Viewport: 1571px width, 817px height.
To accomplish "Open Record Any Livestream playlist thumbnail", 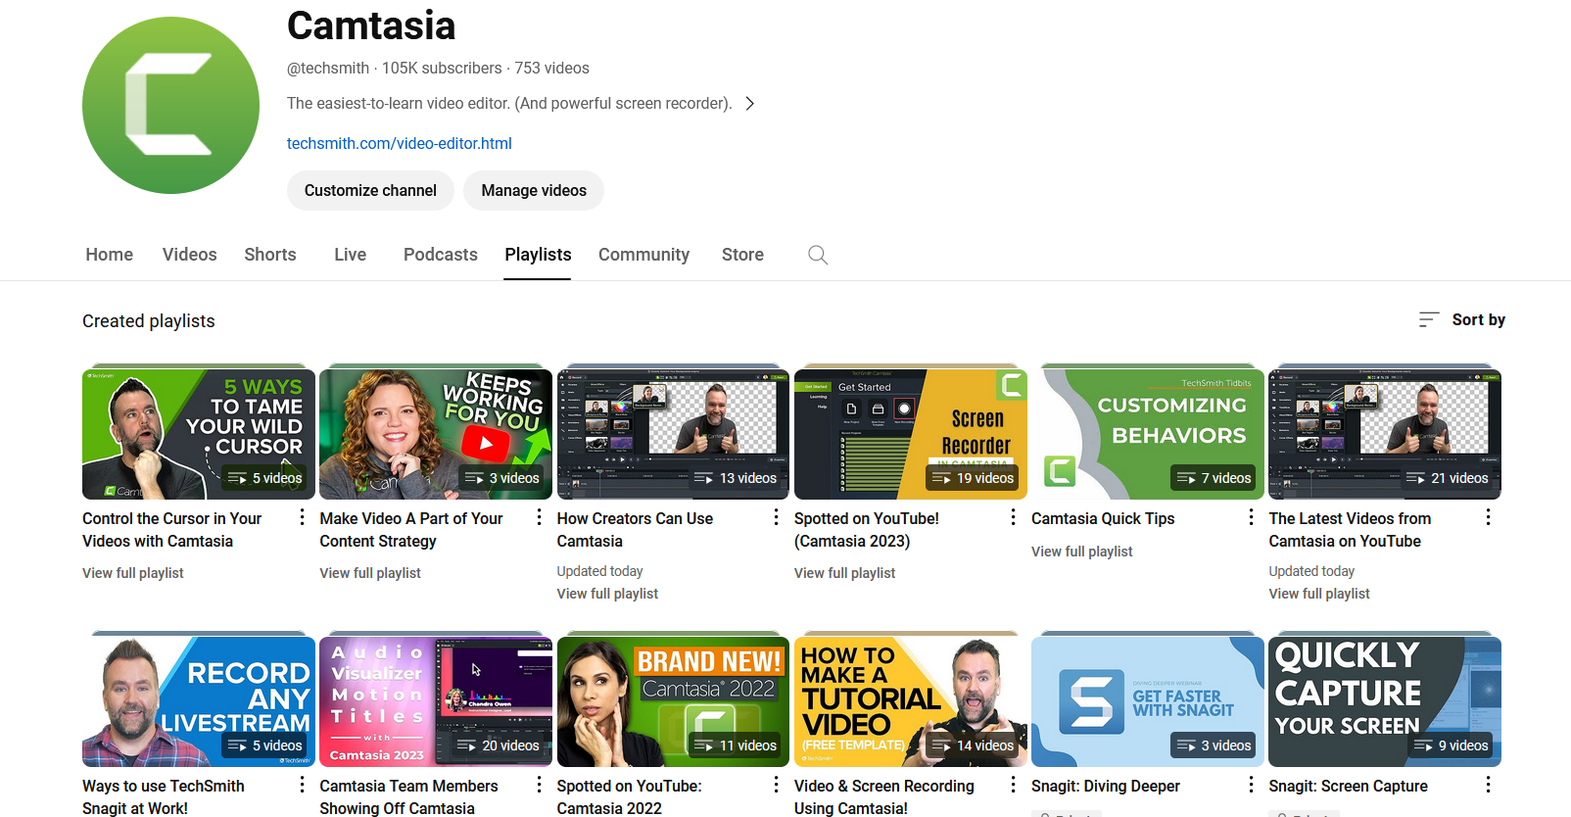I will click(x=199, y=701).
